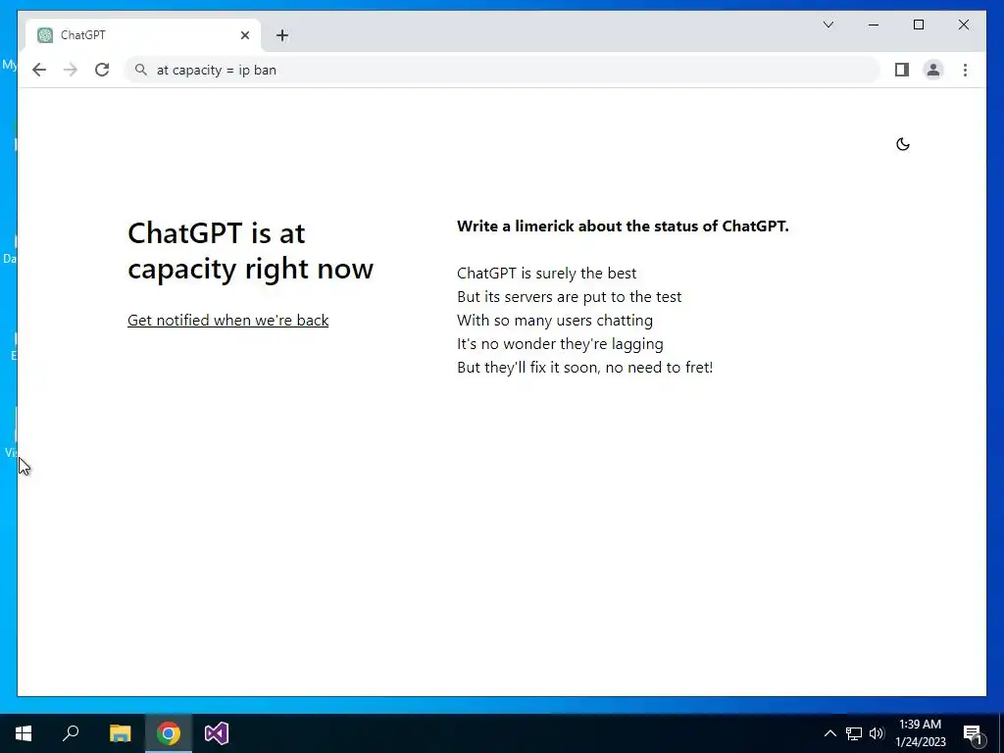Open the notification center icon
Screen dimensions: 1004x753
pyautogui.click(x=973, y=733)
